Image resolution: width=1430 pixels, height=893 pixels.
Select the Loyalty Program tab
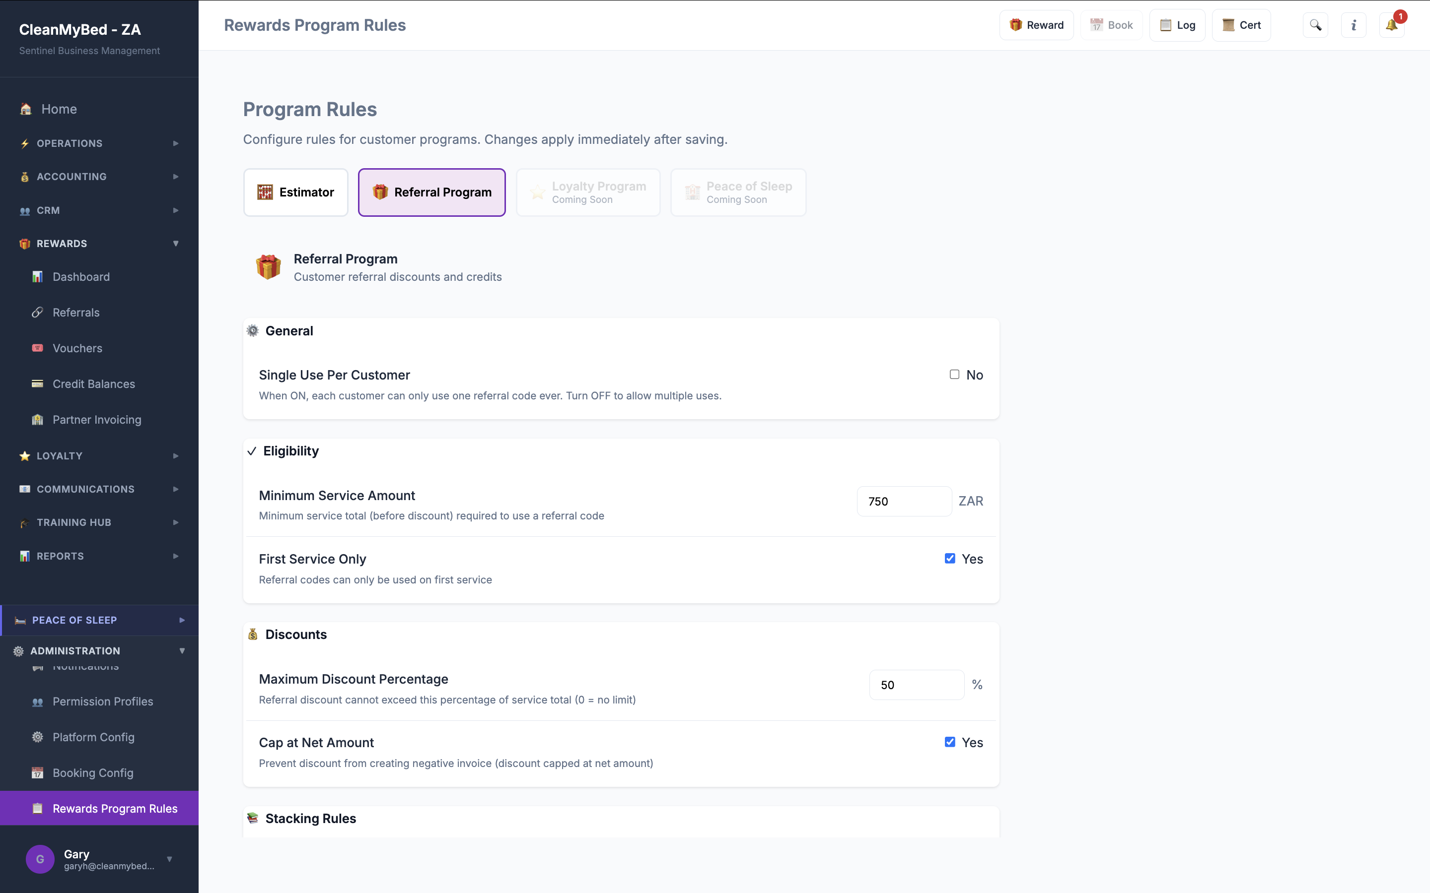(587, 192)
